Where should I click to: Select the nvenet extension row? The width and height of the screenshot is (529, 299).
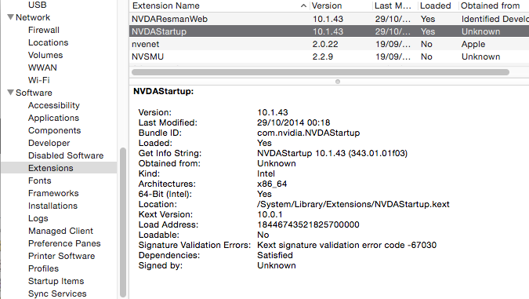pyautogui.click(x=329, y=44)
